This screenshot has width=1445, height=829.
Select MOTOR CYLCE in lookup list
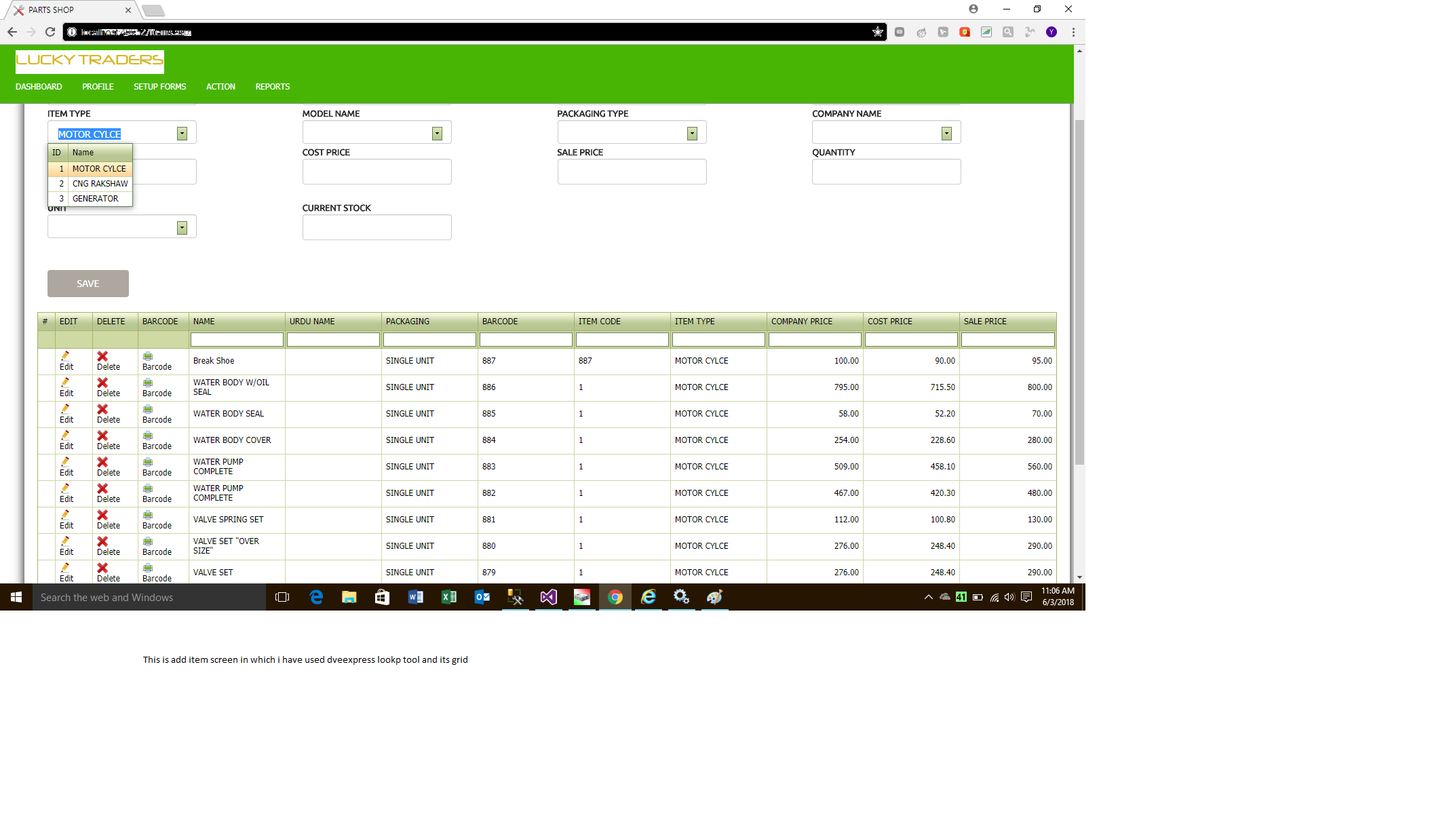[x=90, y=169]
